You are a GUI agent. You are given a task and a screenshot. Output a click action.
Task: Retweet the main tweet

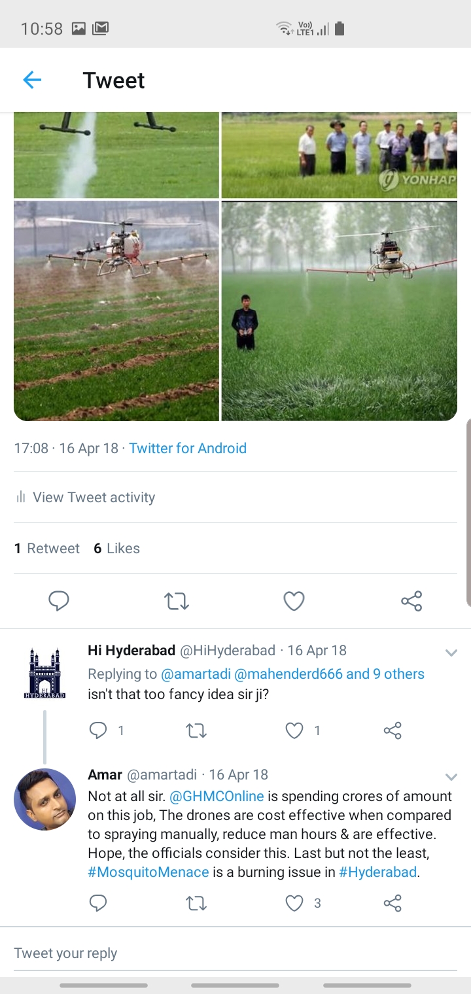pos(177,600)
